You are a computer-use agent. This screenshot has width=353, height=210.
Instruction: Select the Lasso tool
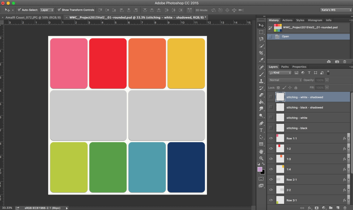[x=261, y=39]
